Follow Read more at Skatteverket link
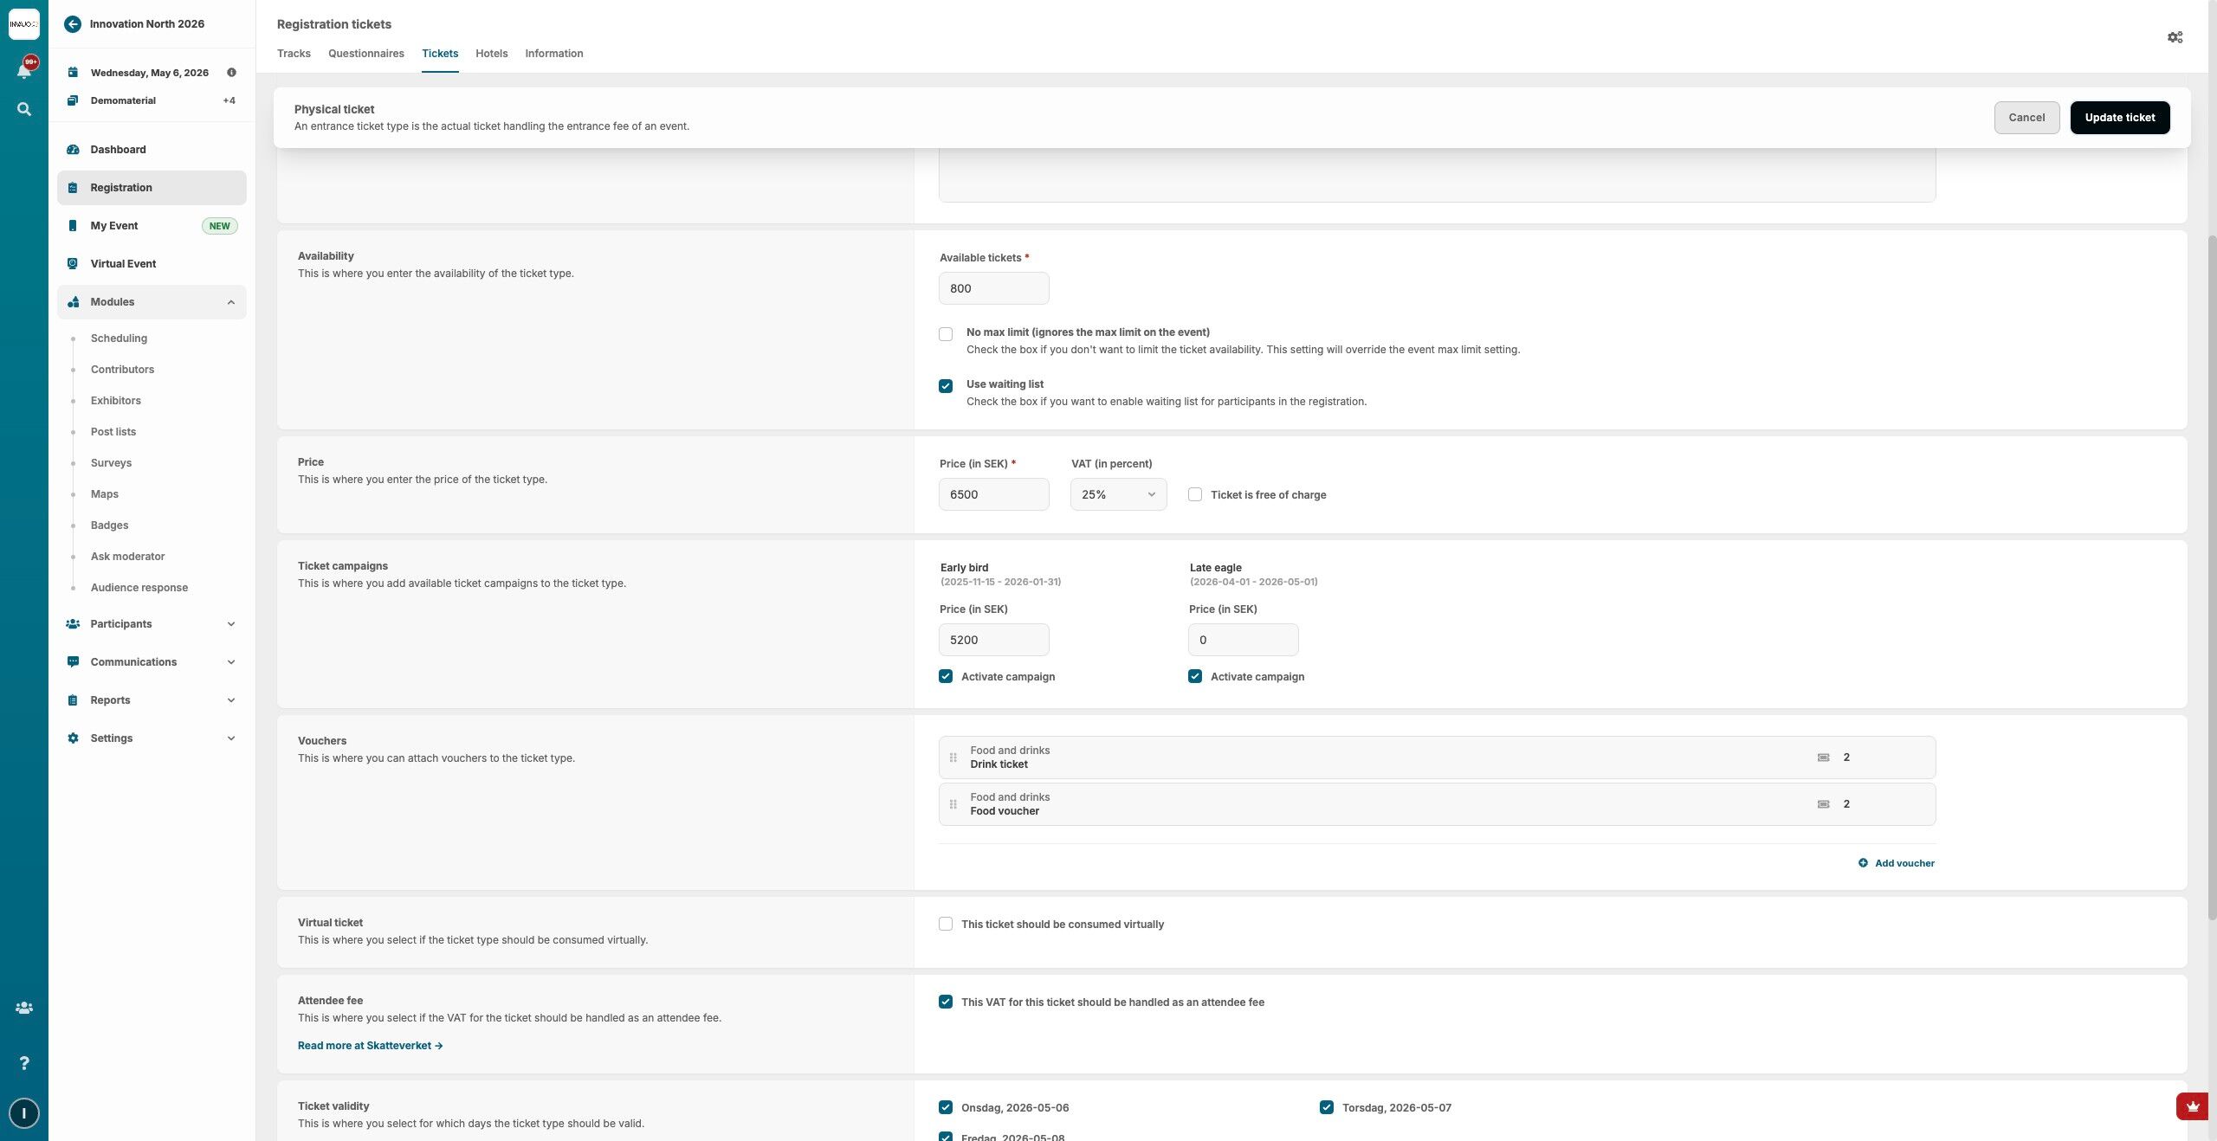This screenshot has width=2217, height=1141. coord(370,1046)
